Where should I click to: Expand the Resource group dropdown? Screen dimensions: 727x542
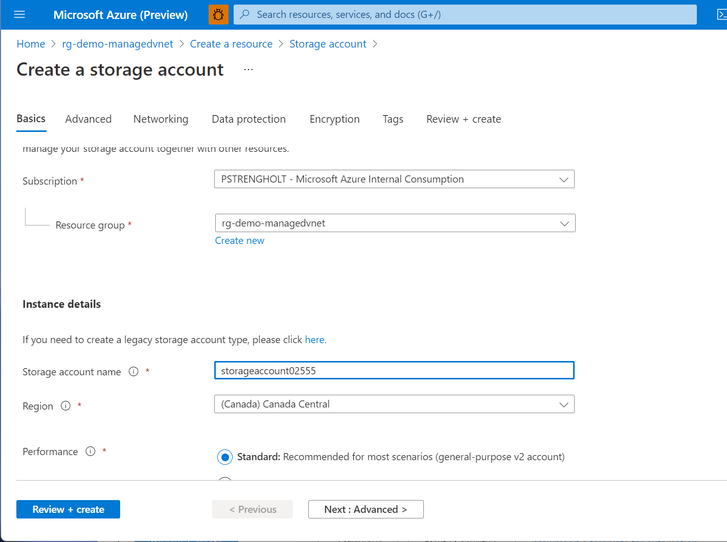point(395,223)
